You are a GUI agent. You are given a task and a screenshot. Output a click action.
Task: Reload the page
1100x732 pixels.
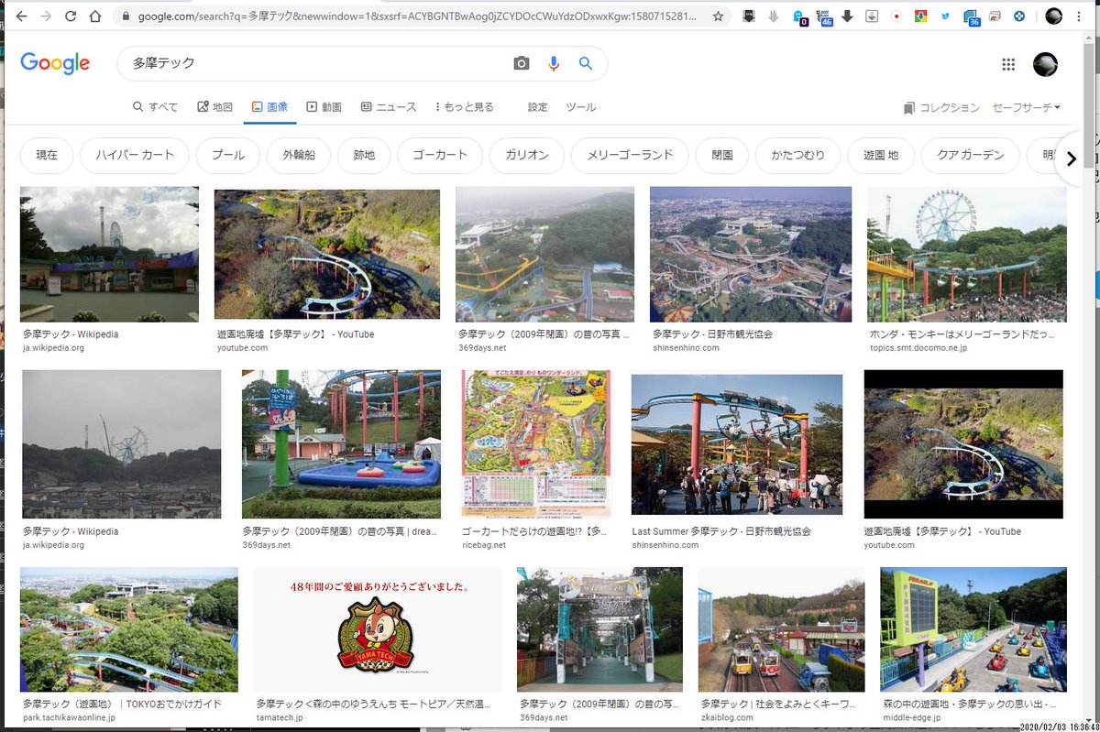(x=71, y=16)
